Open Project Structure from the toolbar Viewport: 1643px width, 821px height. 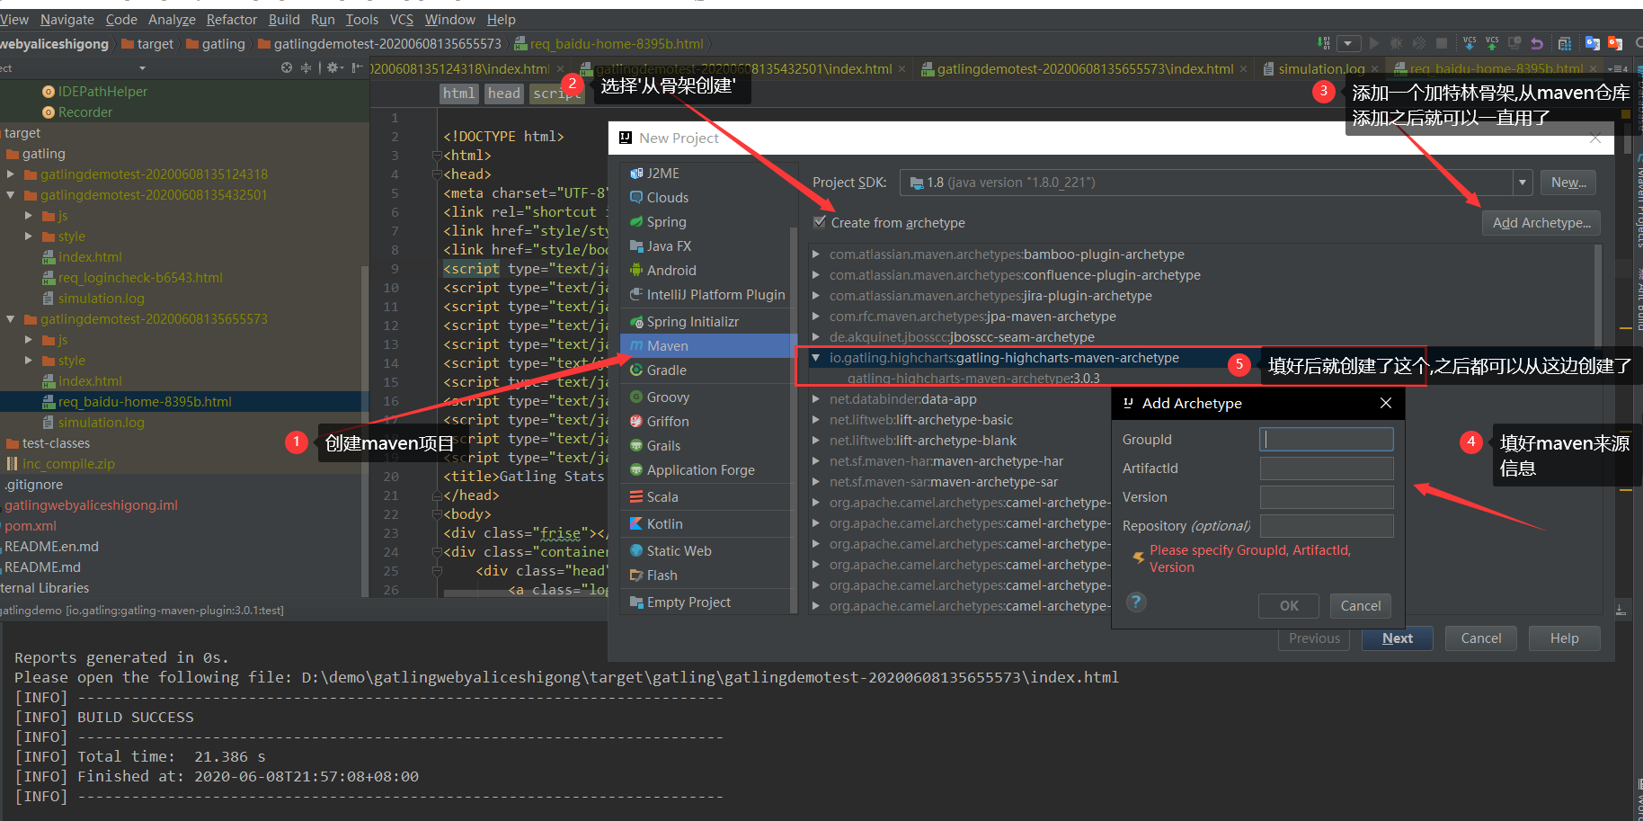pyautogui.click(x=1565, y=43)
